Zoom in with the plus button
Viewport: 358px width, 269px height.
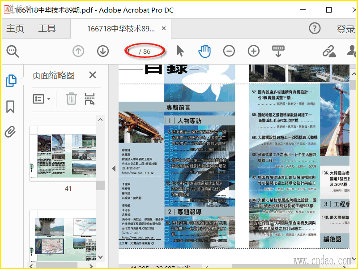point(254,51)
